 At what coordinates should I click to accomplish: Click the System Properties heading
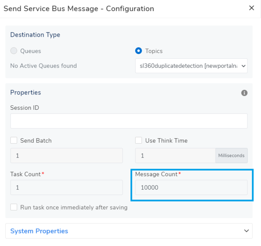point(39,231)
